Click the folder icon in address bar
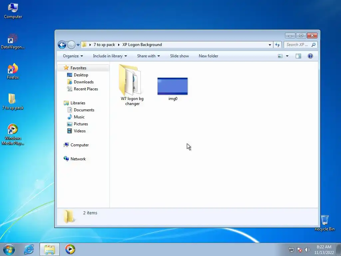 [84, 45]
